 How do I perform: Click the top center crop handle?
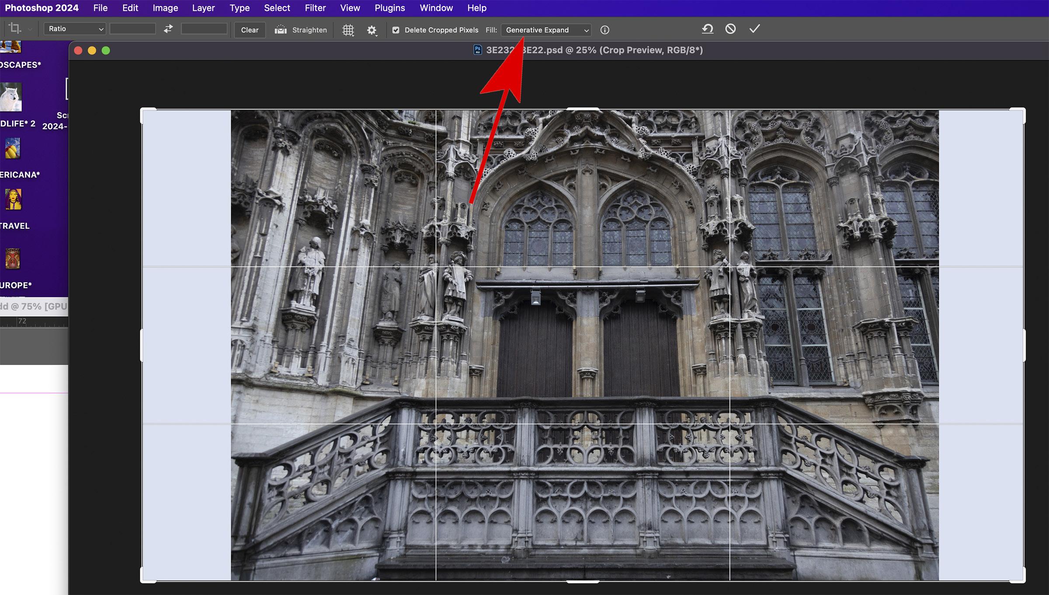[x=583, y=109]
